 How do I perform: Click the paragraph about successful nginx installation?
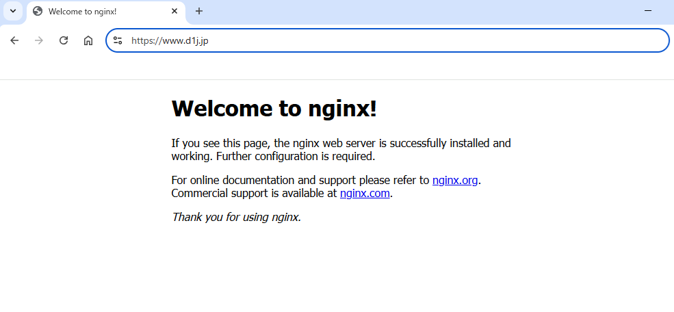click(341, 149)
